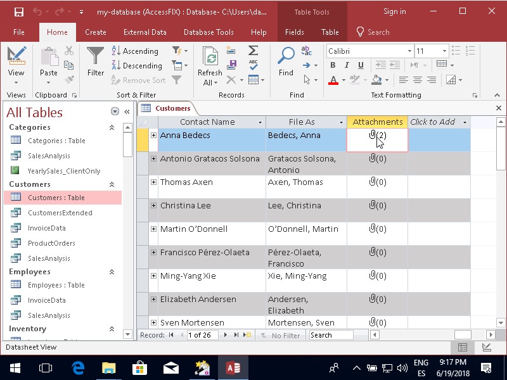Switch to the Create ribbon tab
This screenshot has width=507, height=380.
tap(96, 32)
